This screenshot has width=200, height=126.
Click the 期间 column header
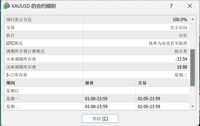coord(11,83)
